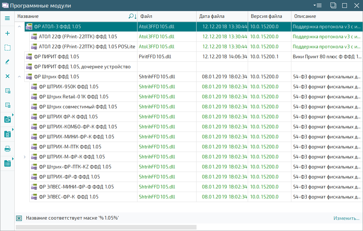363x231 pixels.
Task: Click the X delete icon in sidebar
Action: pyautogui.click(x=7, y=76)
